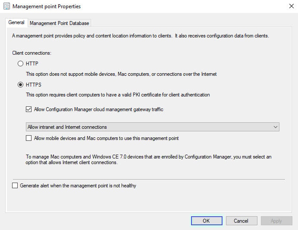The width and height of the screenshot is (298, 230).
Task: Open the Management Point Database tab
Action: pos(59,23)
